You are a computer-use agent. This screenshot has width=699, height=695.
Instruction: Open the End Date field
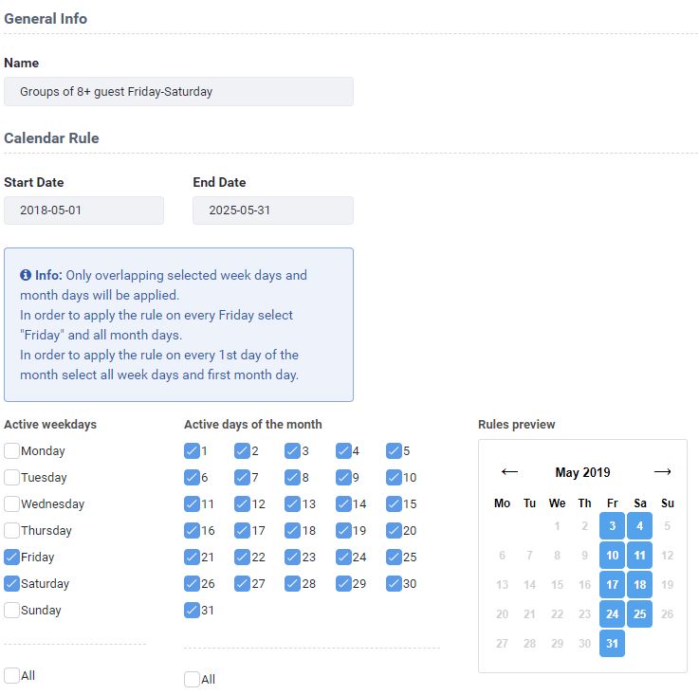click(273, 210)
